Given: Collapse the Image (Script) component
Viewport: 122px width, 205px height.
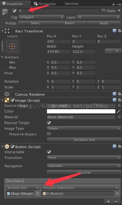Looking at the screenshot, I should pos(2,100).
